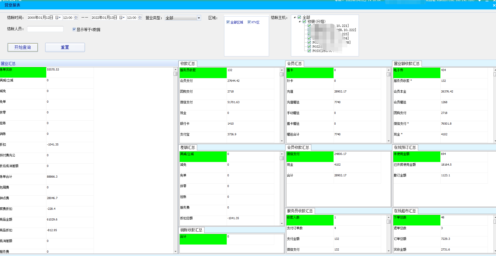Select the 合计 row in 会员收款汇总
The height and width of the screenshot is (256, 496).
pyautogui.click(x=334, y=178)
